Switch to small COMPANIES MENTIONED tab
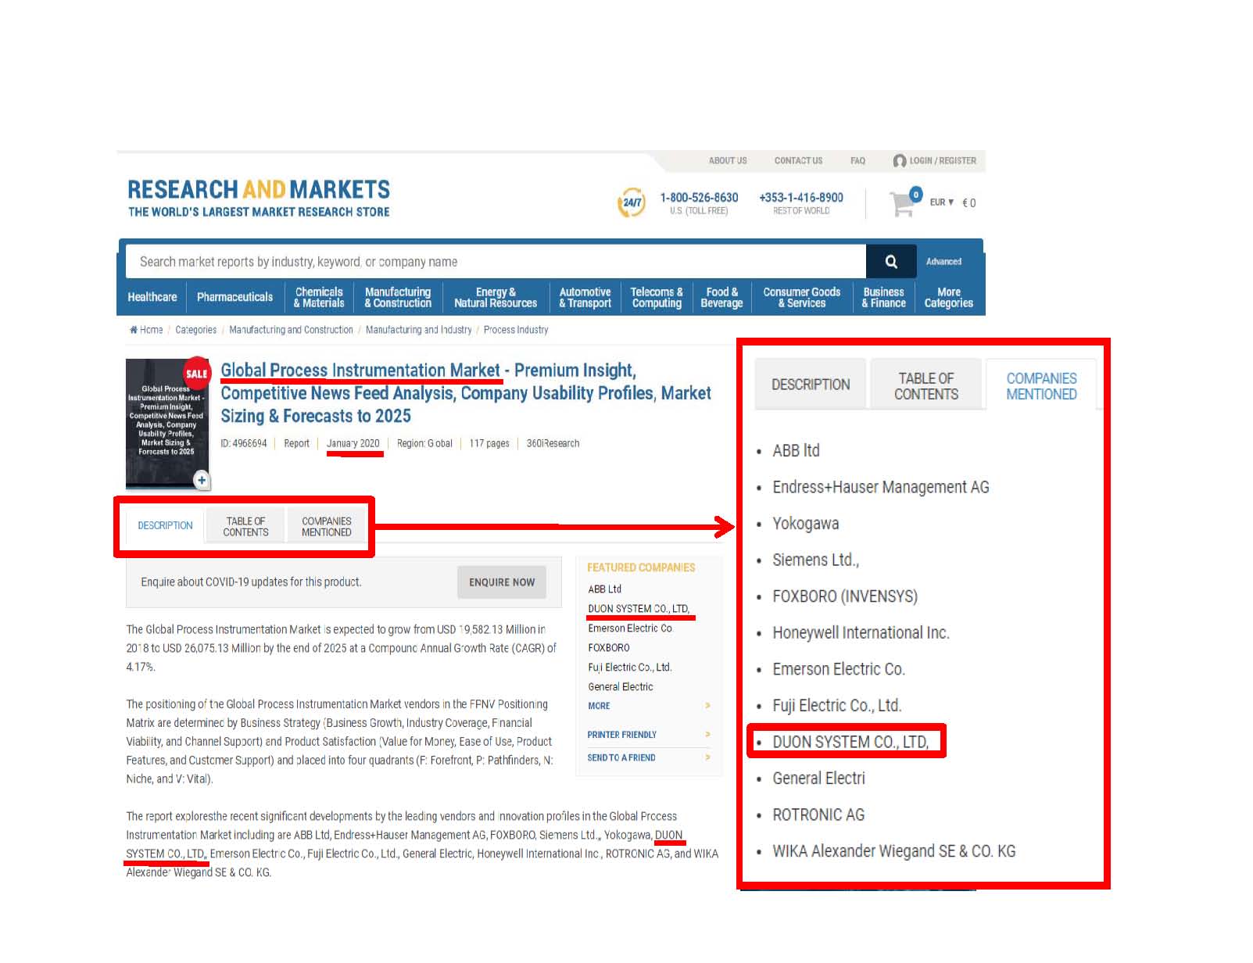The width and height of the screenshot is (1253, 963). pos(327,527)
